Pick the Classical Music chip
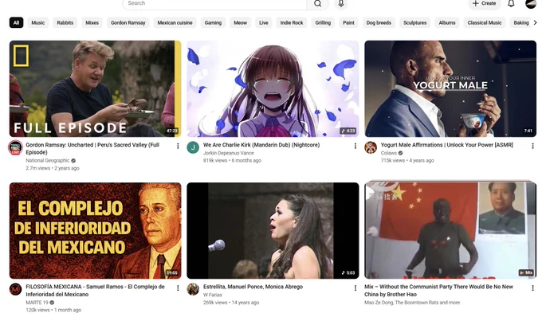This screenshot has width=542, height=321. pyautogui.click(x=485, y=23)
